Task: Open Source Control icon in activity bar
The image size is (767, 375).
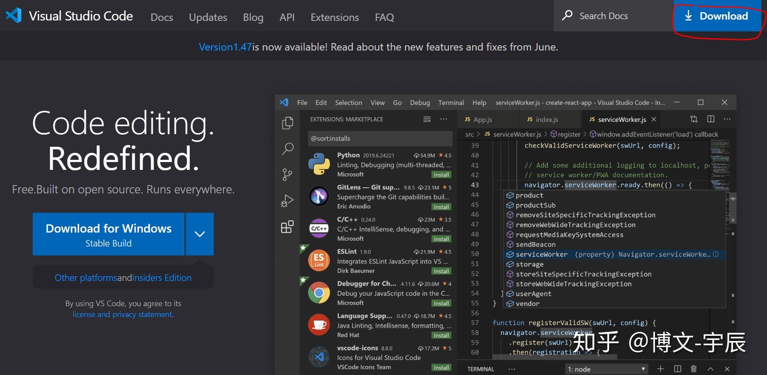Action: (287, 175)
